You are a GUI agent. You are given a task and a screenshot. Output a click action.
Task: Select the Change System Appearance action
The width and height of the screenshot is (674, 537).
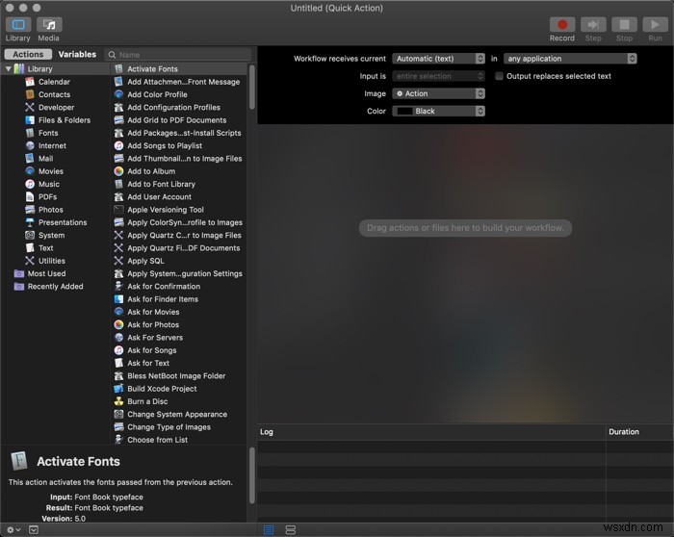179,415
